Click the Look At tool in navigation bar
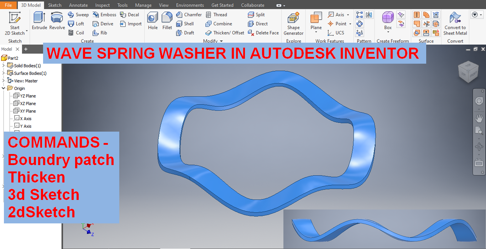The height and width of the screenshot is (249, 486). 479,163
